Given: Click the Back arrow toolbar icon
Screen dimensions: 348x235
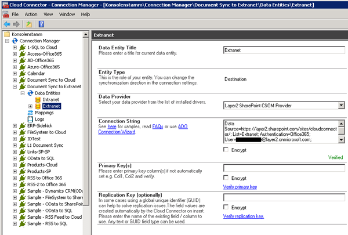Looking at the screenshot, I should click(6, 24).
